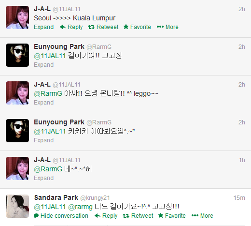
Task: Expand J-A-L's tweet posted 1h ago
Action: coord(44,178)
